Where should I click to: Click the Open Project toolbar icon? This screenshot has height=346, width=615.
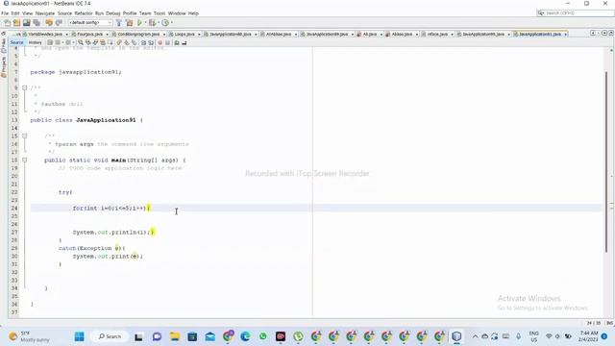(27, 23)
